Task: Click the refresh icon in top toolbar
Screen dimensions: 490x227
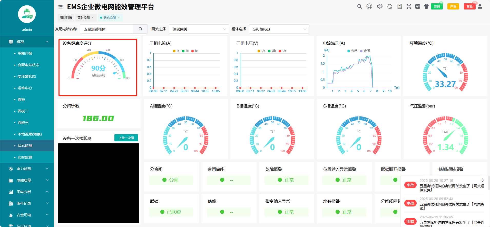Action: click(x=389, y=6)
